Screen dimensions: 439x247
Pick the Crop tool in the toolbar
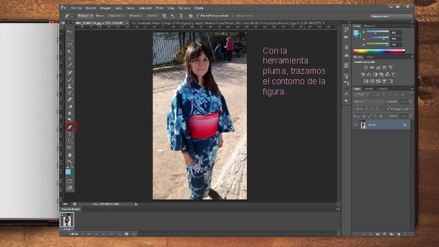pos(70,59)
